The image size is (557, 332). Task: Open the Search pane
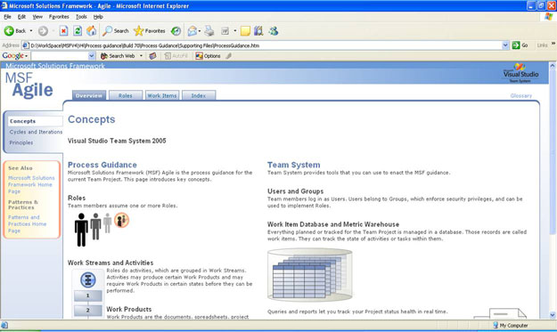116,31
